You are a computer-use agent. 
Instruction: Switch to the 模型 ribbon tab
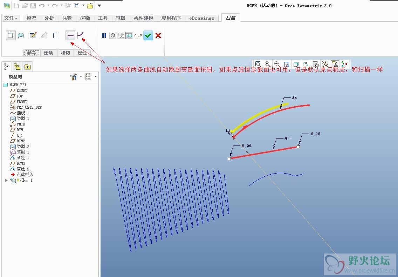[x=31, y=18]
